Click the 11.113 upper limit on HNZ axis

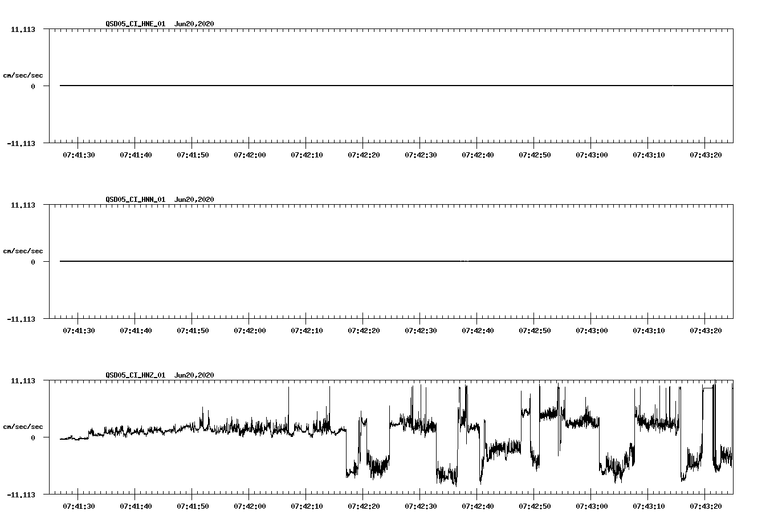click(23, 380)
